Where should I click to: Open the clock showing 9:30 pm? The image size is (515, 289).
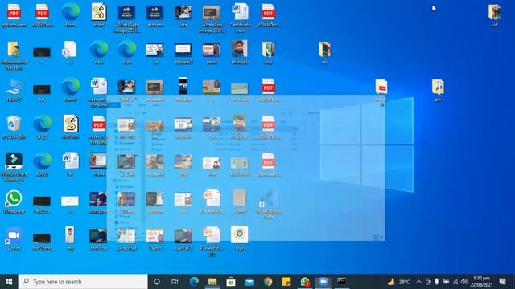tap(481, 282)
